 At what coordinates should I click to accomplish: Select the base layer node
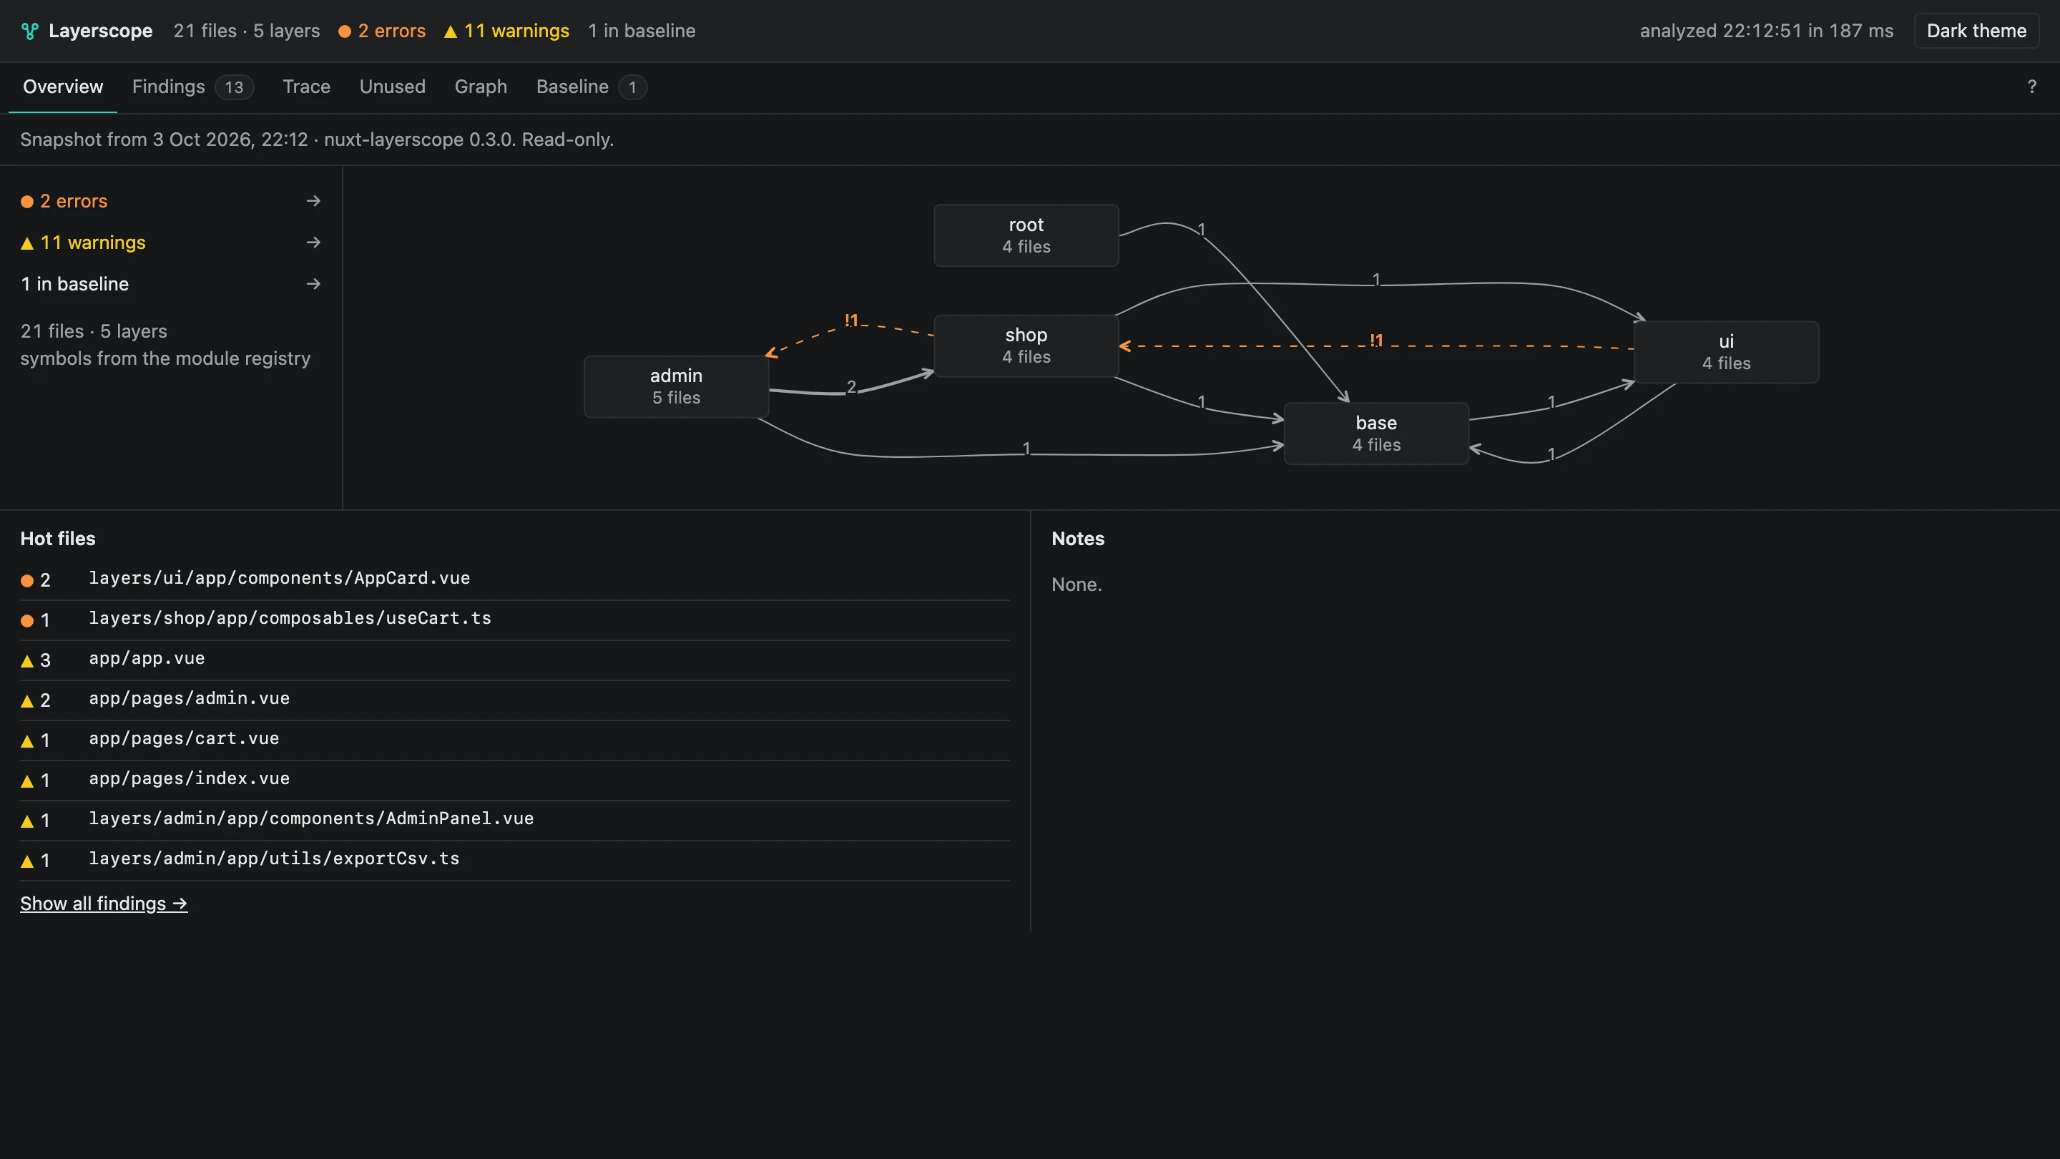[x=1376, y=434]
